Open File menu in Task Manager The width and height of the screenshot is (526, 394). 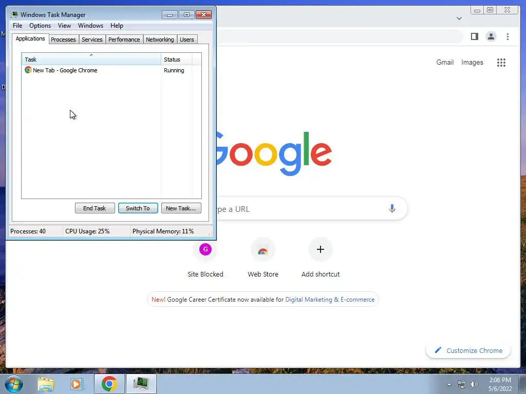tap(17, 26)
